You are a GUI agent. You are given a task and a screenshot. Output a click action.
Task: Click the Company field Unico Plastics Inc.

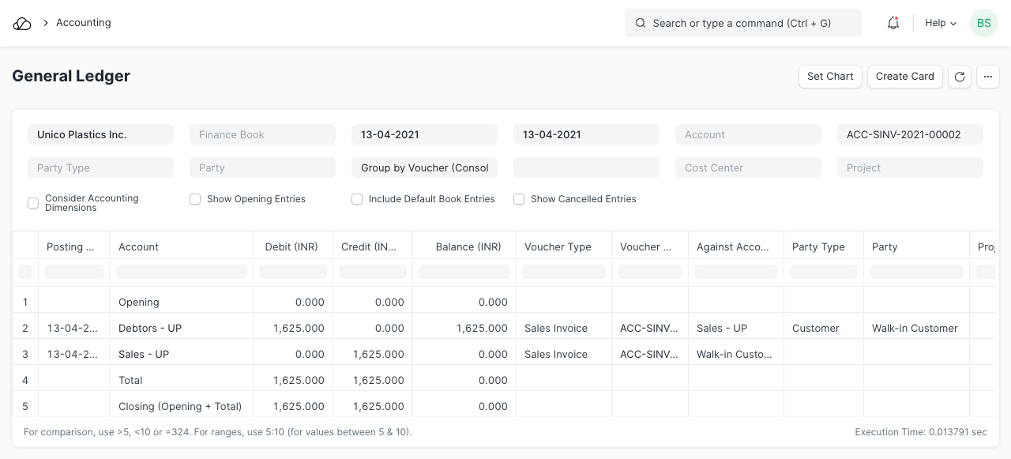click(x=100, y=134)
